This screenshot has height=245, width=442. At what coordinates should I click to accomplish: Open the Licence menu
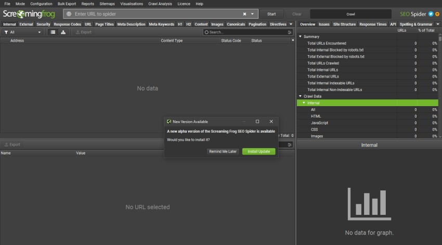(184, 4)
